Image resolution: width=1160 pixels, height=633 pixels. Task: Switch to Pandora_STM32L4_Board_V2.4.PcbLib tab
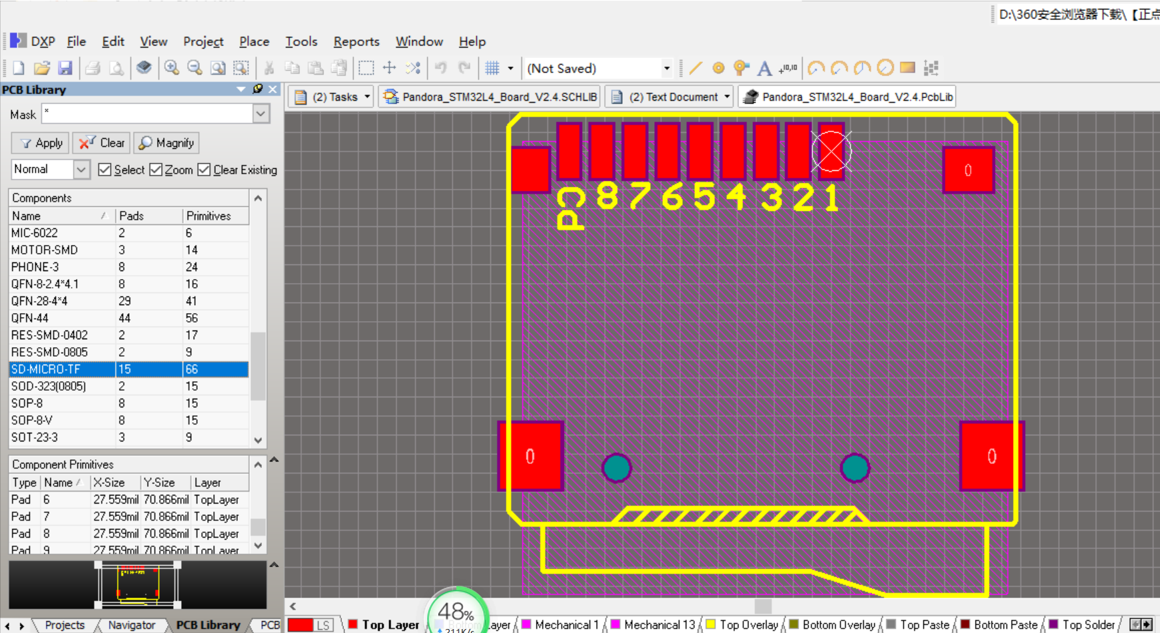[847, 97]
